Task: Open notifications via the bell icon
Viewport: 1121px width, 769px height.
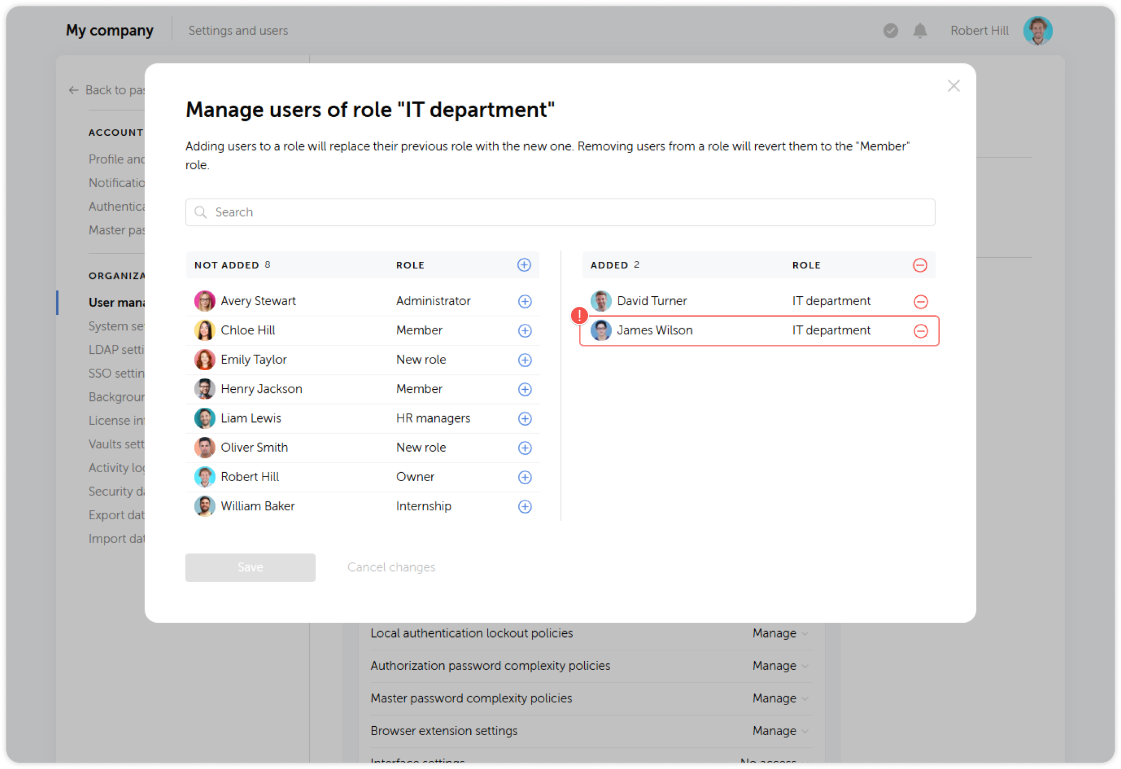Action: pyautogui.click(x=919, y=31)
